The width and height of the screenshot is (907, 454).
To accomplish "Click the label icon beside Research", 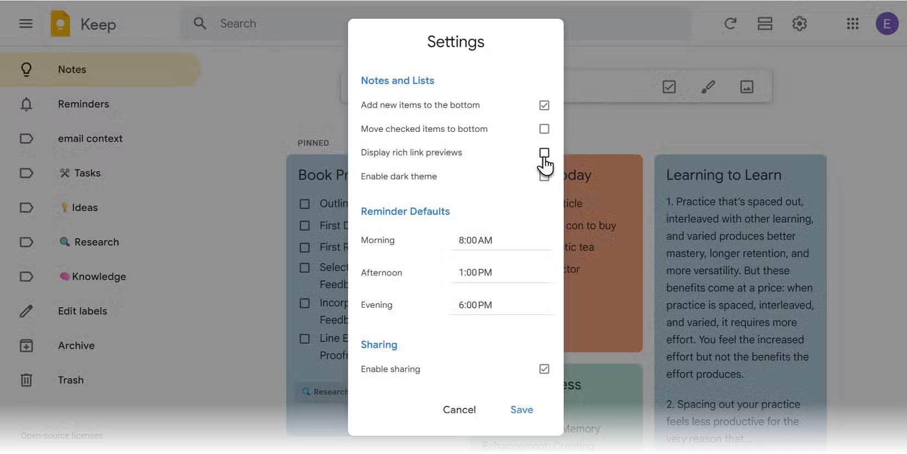I will [26, 242].
